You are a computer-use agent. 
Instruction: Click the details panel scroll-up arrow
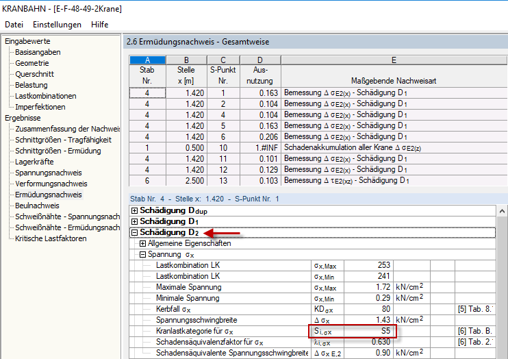click(502, 212)
